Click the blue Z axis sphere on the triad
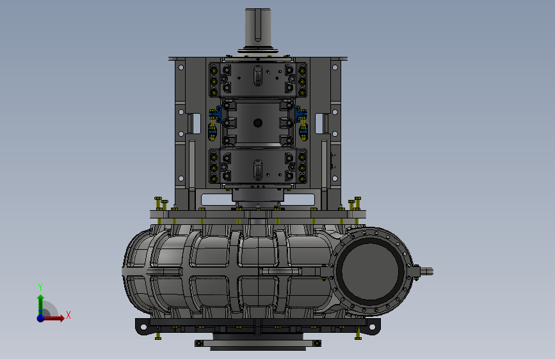Viewport: 555px width, 359px height. [41, 318]
